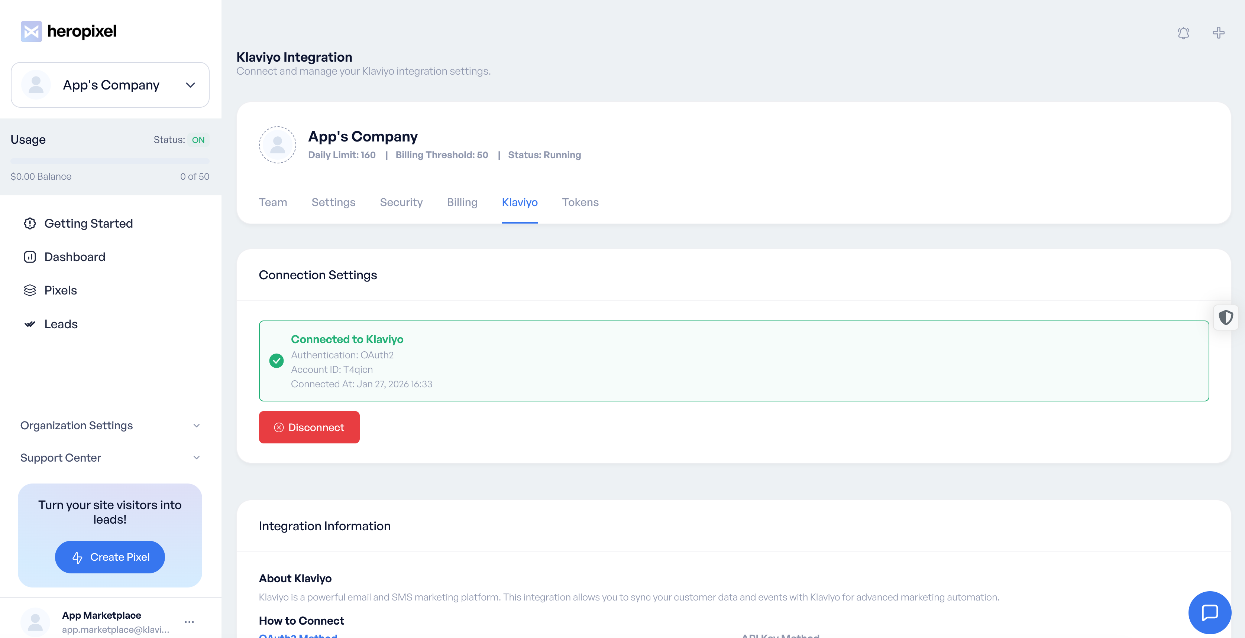Switch to the Tokens tab
The image size is (1245, 638).
click(580, 202)
